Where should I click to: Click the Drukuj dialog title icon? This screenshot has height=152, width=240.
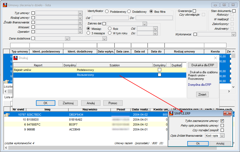pos(15,58)
